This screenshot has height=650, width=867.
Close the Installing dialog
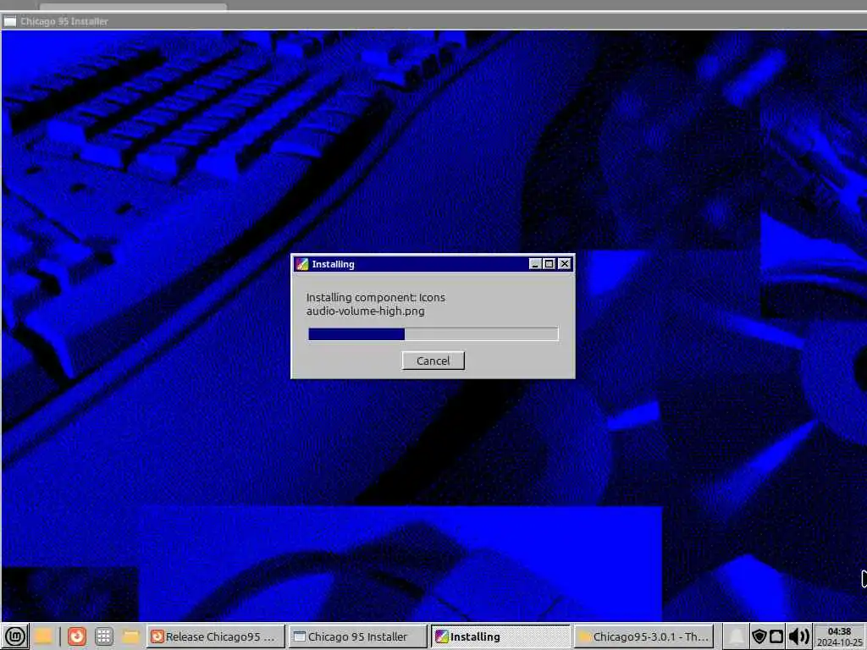(x=564, y=264)
